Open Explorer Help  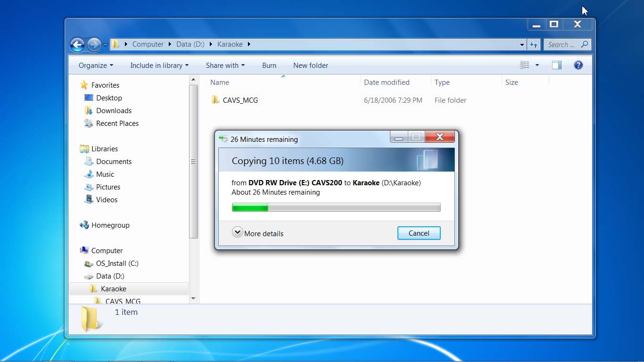point(578,65)
